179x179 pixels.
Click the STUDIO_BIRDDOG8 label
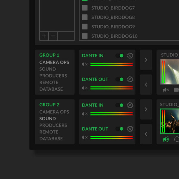coord(113,17)
